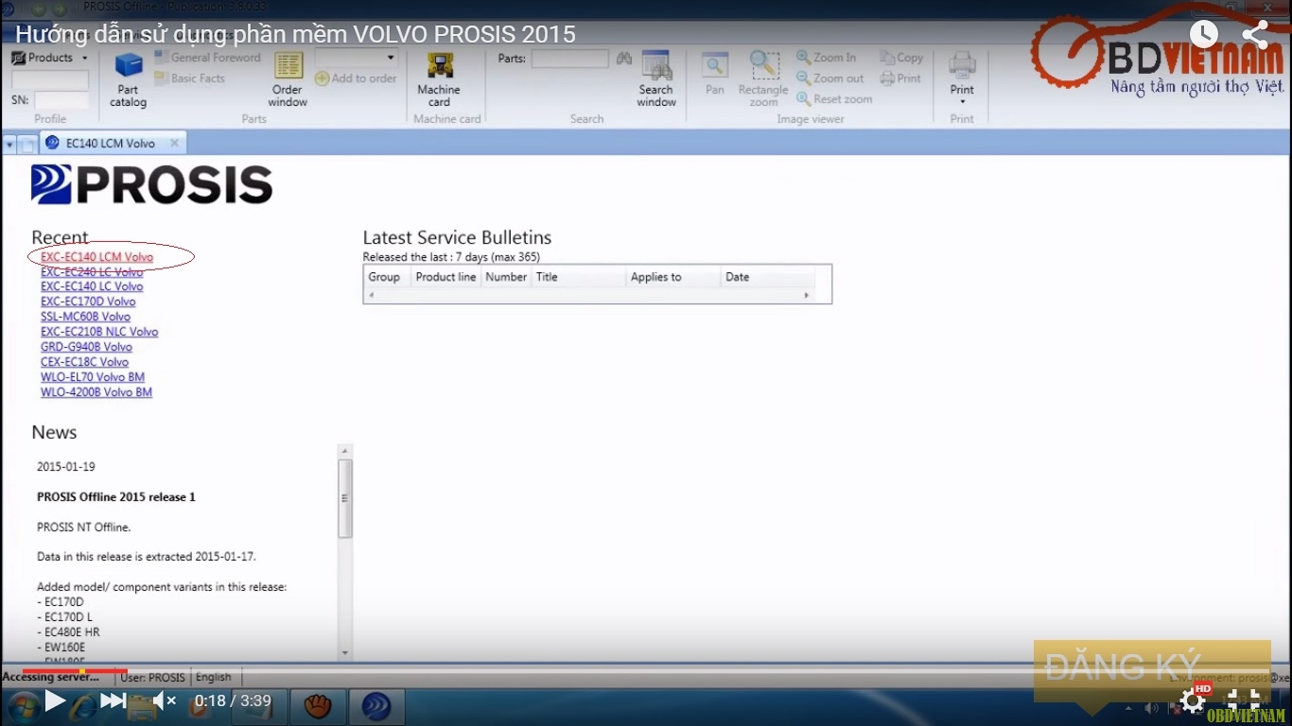Open General Foreword

[x=207, y=58]
